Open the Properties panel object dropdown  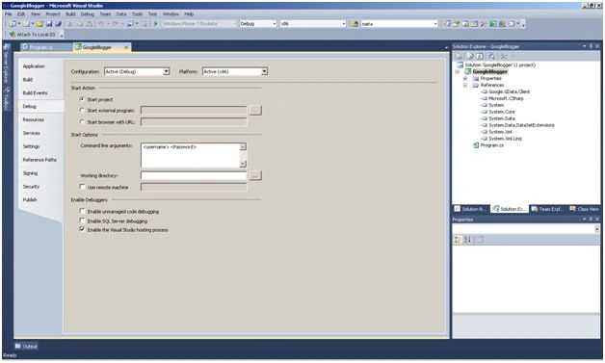(x=597, y=229)
